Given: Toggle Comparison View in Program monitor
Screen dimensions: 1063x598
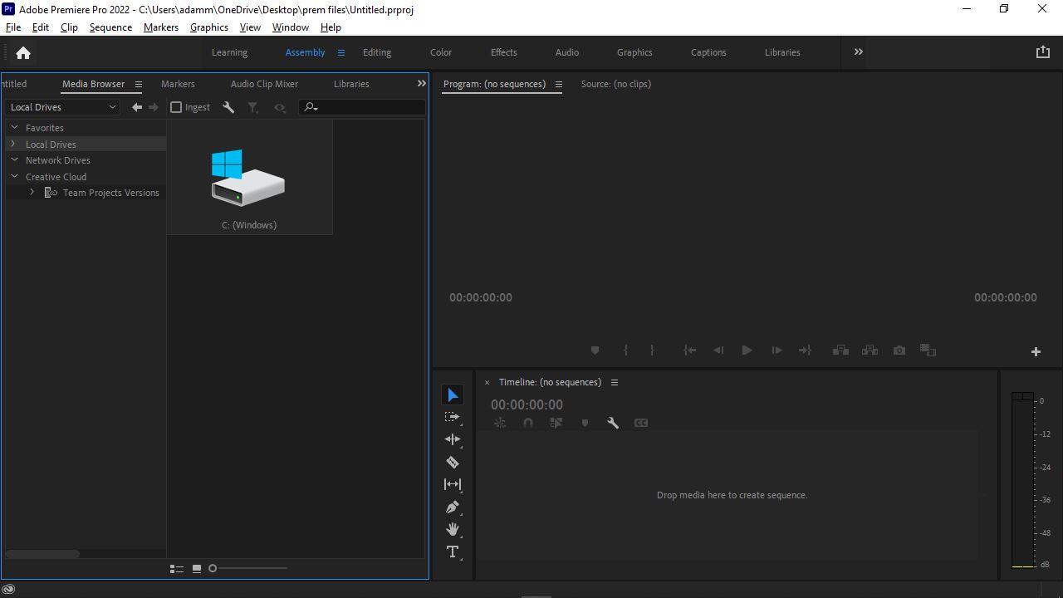Looking at the screenshot, I should click(928, 350).
